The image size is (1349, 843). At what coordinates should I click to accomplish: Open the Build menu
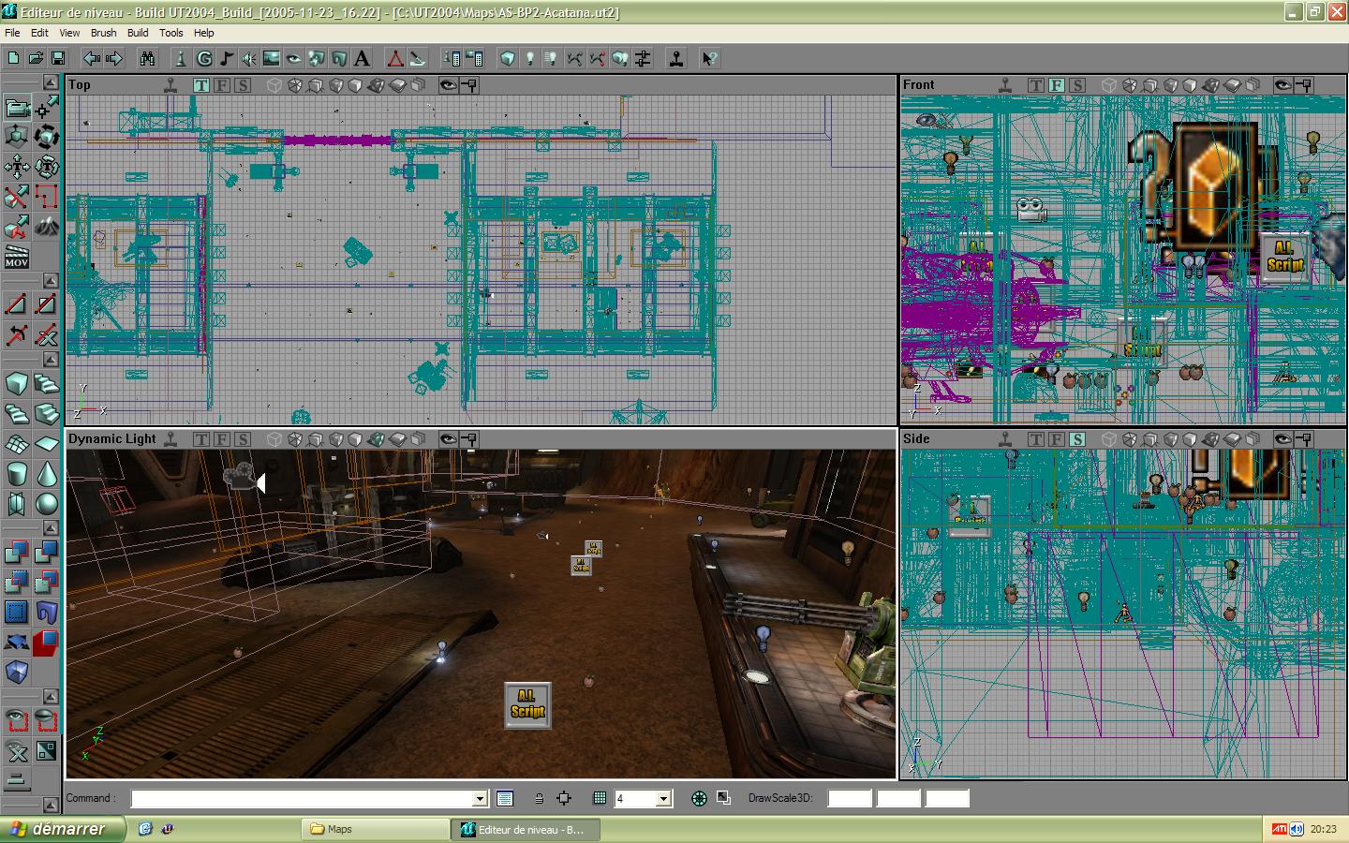pyautogui.click(x=138, y=33)
